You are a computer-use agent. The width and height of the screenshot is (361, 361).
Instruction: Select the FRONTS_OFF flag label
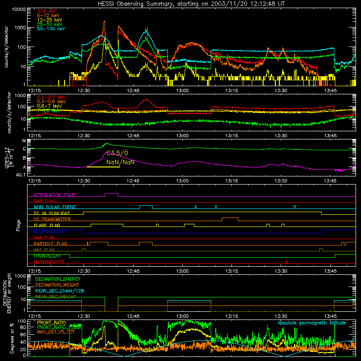tap(47, 256)
